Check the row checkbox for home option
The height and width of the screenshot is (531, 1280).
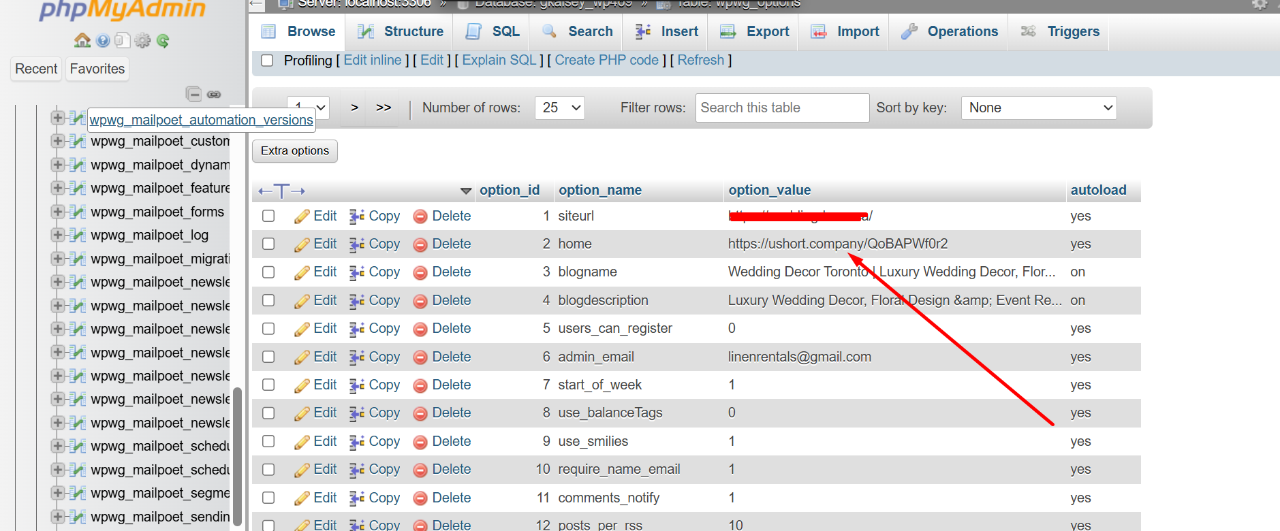point(268,244)
